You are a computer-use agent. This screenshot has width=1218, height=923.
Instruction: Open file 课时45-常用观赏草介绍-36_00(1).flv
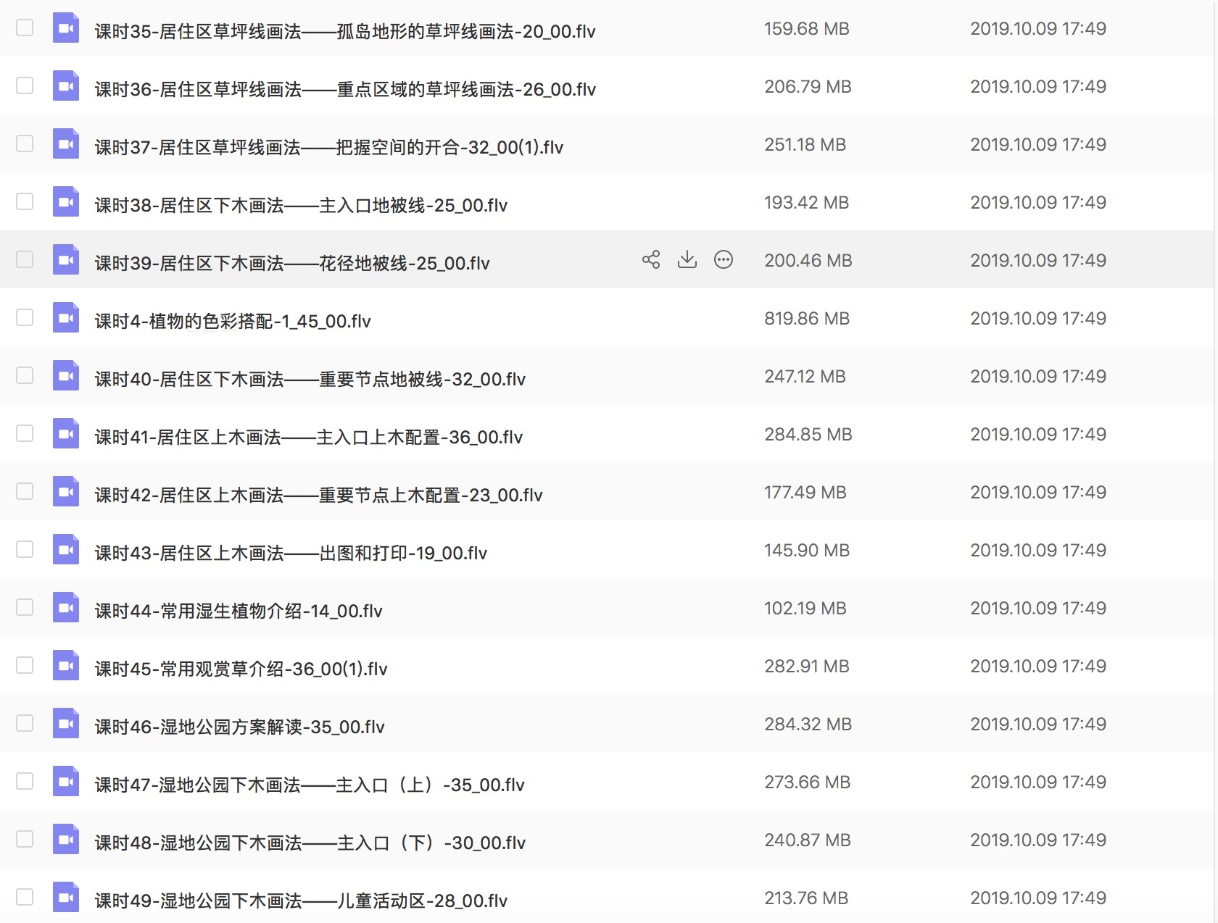click(241, 669)
